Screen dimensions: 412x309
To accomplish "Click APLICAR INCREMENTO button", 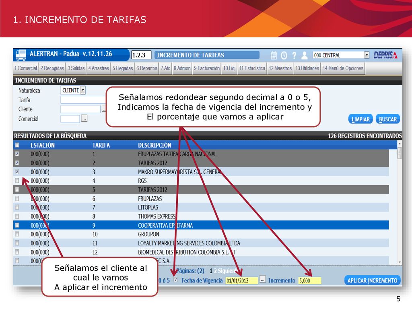I will [x=372, y=280].
